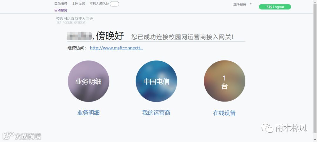
Task: Open the 我的运营商 text link
Action: (156, 113)
